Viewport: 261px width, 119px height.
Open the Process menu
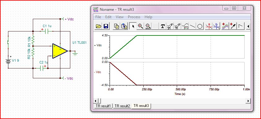pyautogui.click(x=134, y=17)
